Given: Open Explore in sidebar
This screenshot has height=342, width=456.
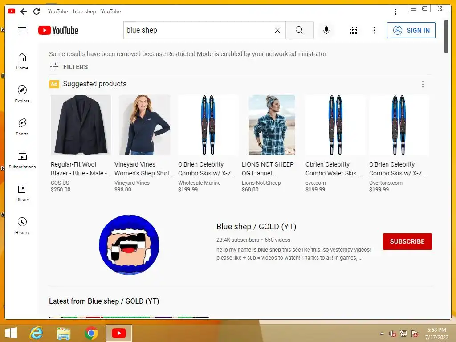Looking at the screenshot, I should coord(22,94).
